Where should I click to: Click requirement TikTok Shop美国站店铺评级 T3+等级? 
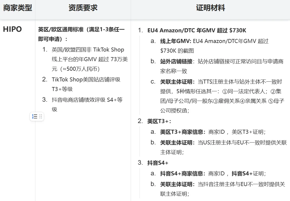[86, 84]
